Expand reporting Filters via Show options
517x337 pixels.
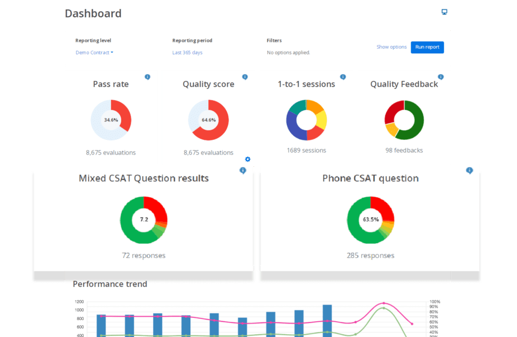pyautogui.click(x=391, y=47)
